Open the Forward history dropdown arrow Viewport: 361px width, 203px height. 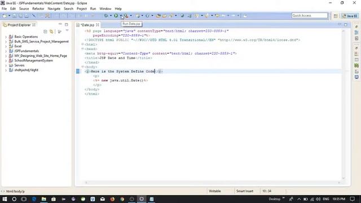coord(238,16)
